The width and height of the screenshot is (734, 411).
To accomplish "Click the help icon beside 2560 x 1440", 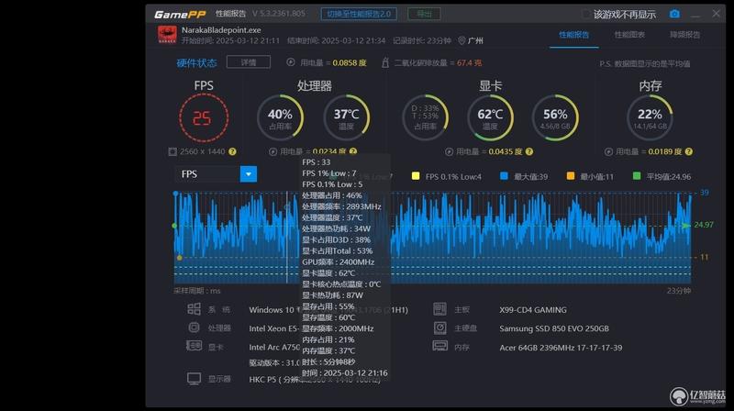I will tap(232, 151).
